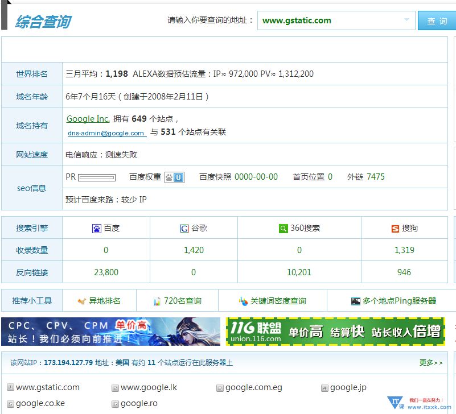This screenshot has width=456, height=414.
Task: Click the Baidu backlink count 23,800
Action: click(106, 272)
